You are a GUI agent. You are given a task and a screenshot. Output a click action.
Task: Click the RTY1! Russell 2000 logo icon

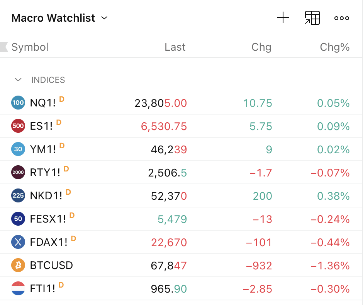tap(18, 173)
